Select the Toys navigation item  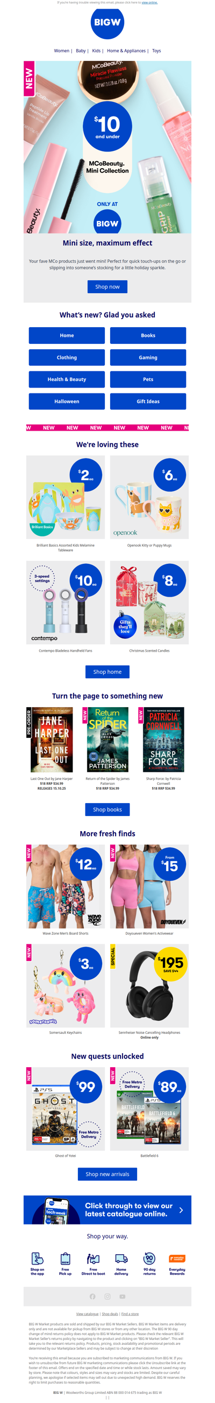point(156,51)
